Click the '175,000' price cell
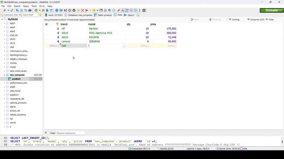 [163, 28]
